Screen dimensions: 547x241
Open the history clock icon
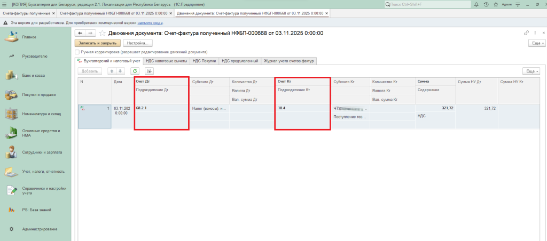(486, 4)
